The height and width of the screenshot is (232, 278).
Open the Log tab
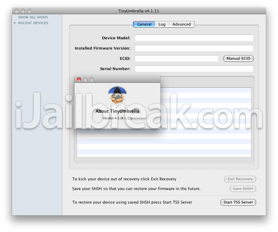click(162, 24)
